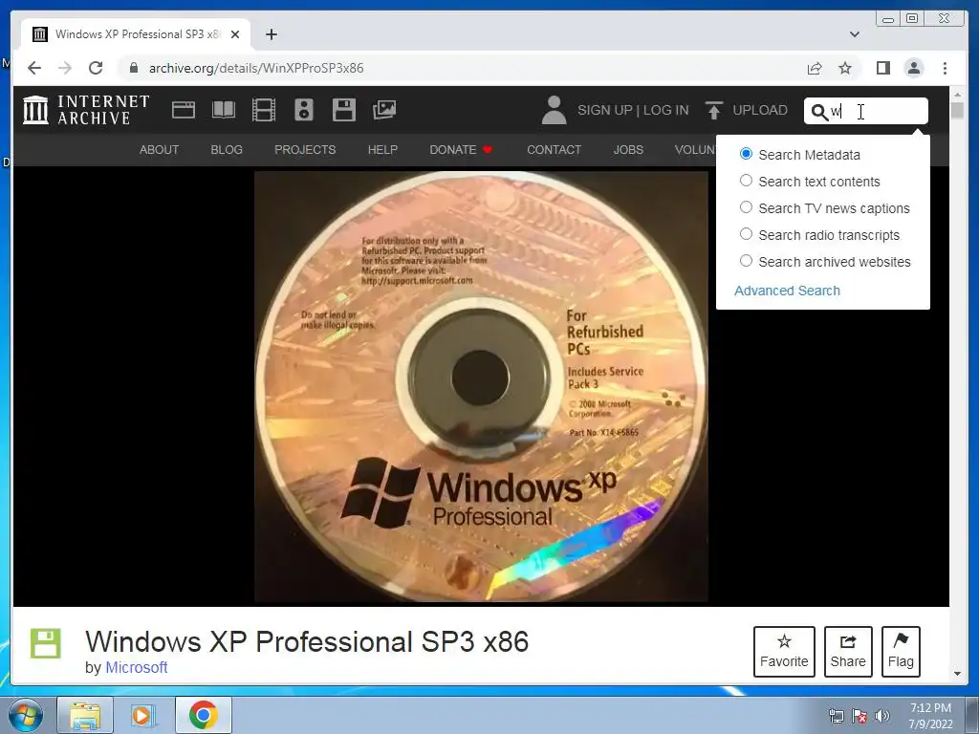This screenshot has height=734, width=979.
Task: Click the padlock site info icon
Action: click(133, 68)
